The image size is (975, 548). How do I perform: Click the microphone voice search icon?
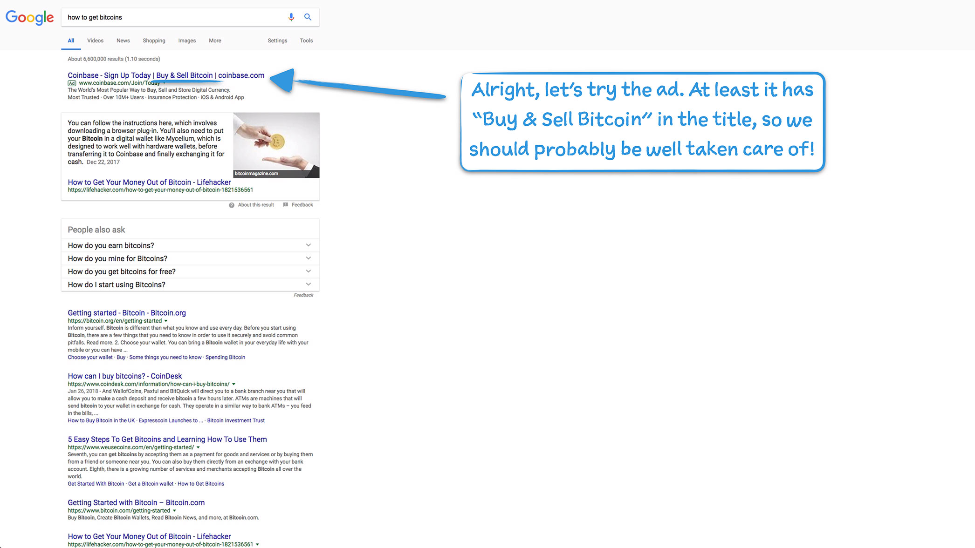click(x=291, y=17)
